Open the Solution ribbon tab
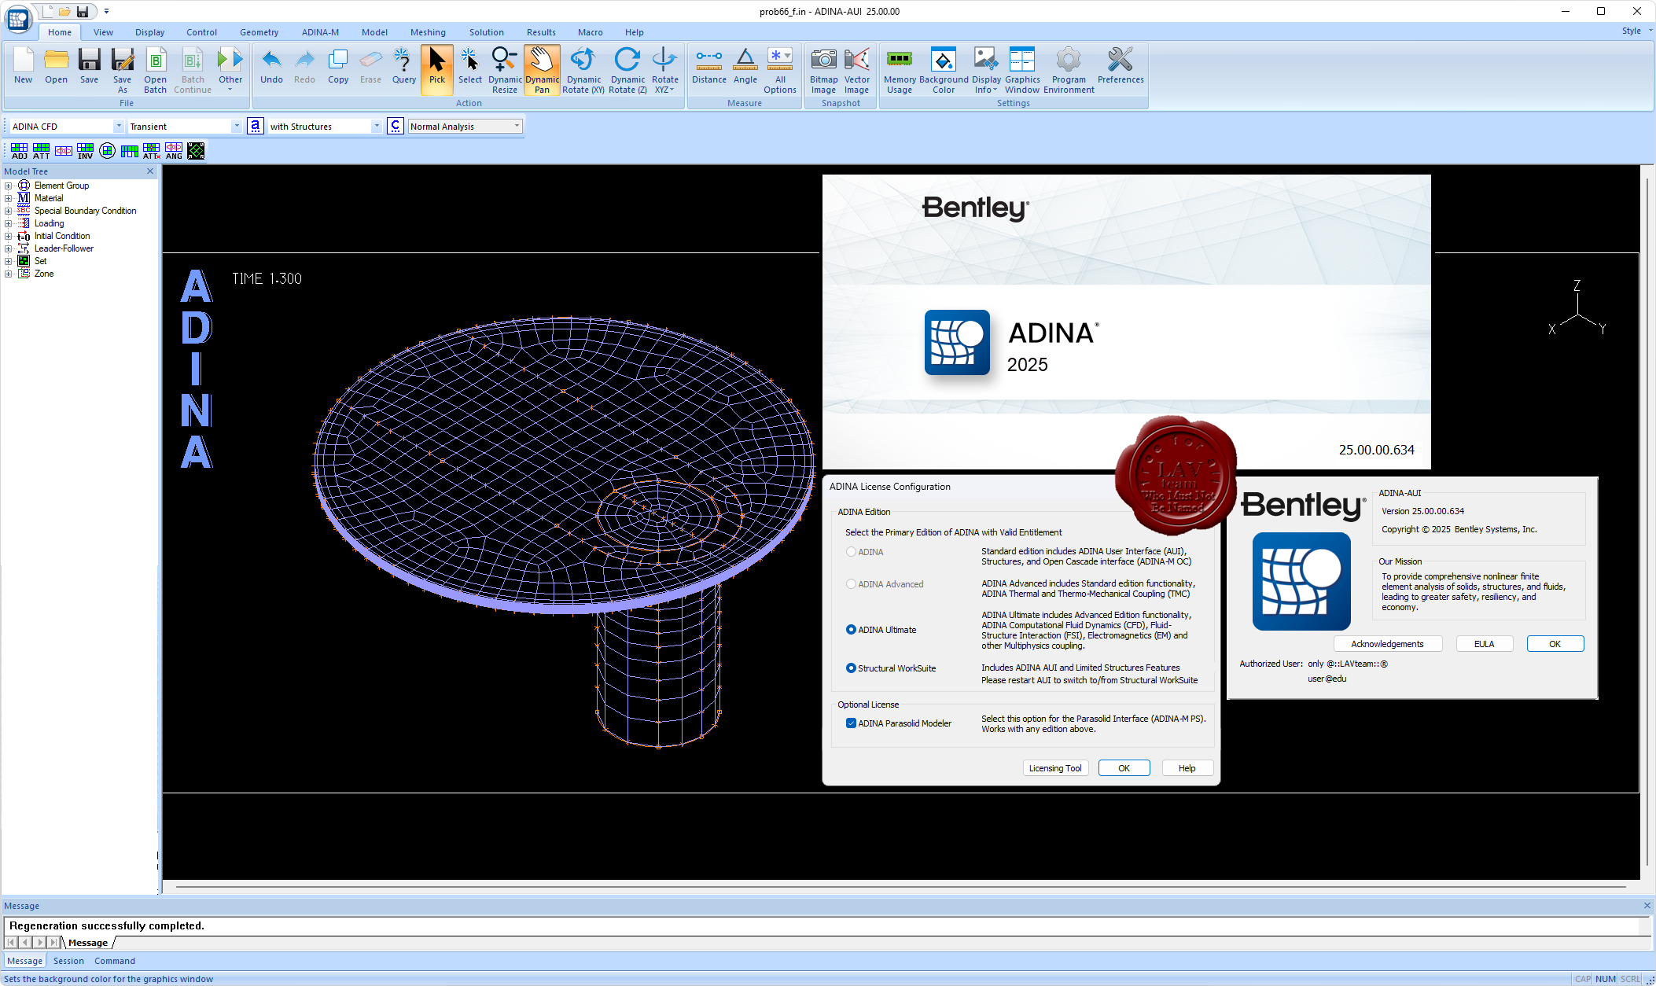Image resolution: width=1656 pixels, height=986 pixels. point(486,32)
